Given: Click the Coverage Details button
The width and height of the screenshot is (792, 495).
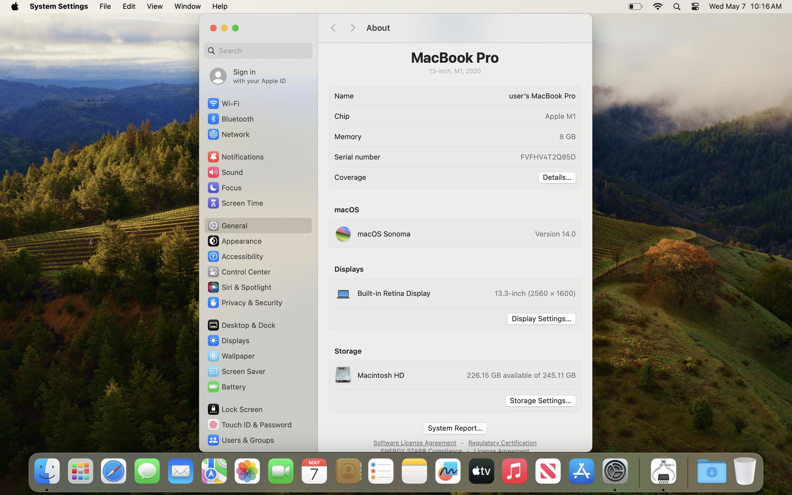Looking at the screenshot, I should (556, 177).
